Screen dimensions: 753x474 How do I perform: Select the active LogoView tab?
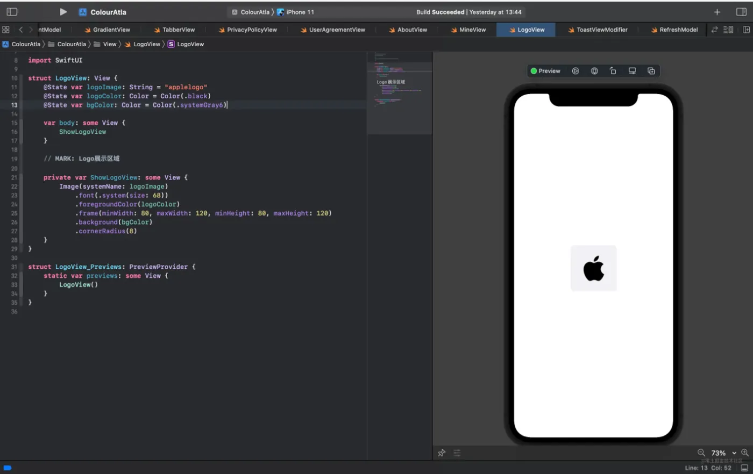pos(526,30)
